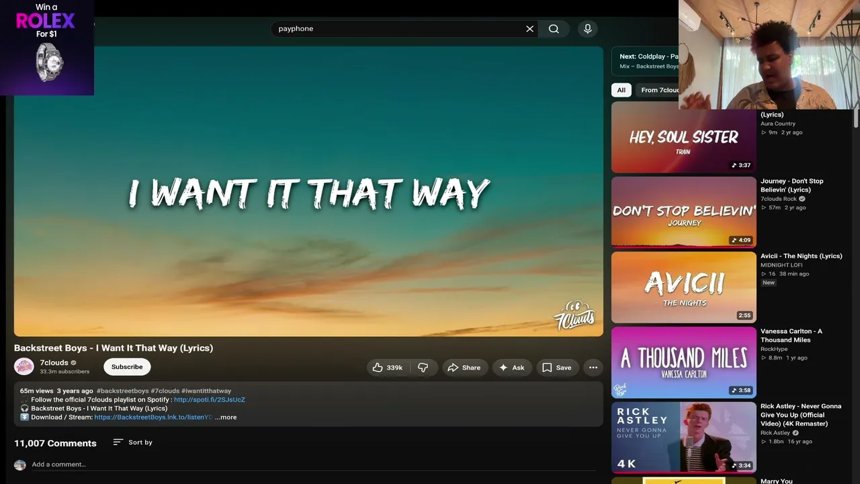Image resolution: width=860 pixels, height=484 pixels.
Task: Open the Share dialog
Action: [x=464, y=368]
